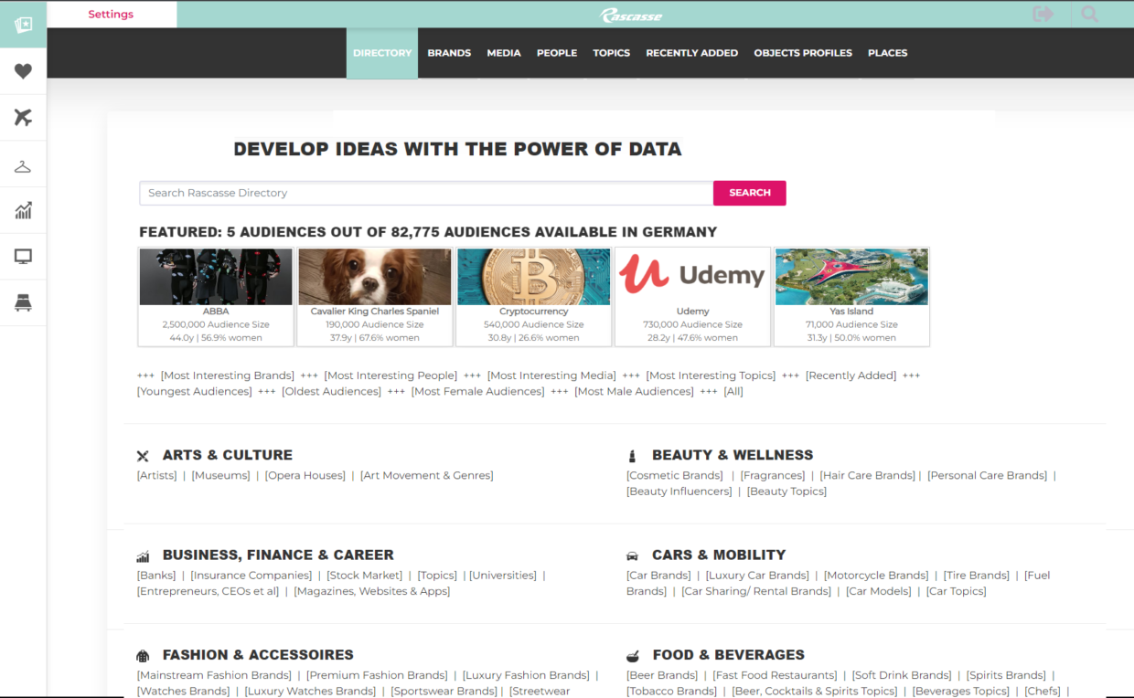Open the bracketed Recently Added link
This screenshot has width=1134, height=698.
[850, 375]
